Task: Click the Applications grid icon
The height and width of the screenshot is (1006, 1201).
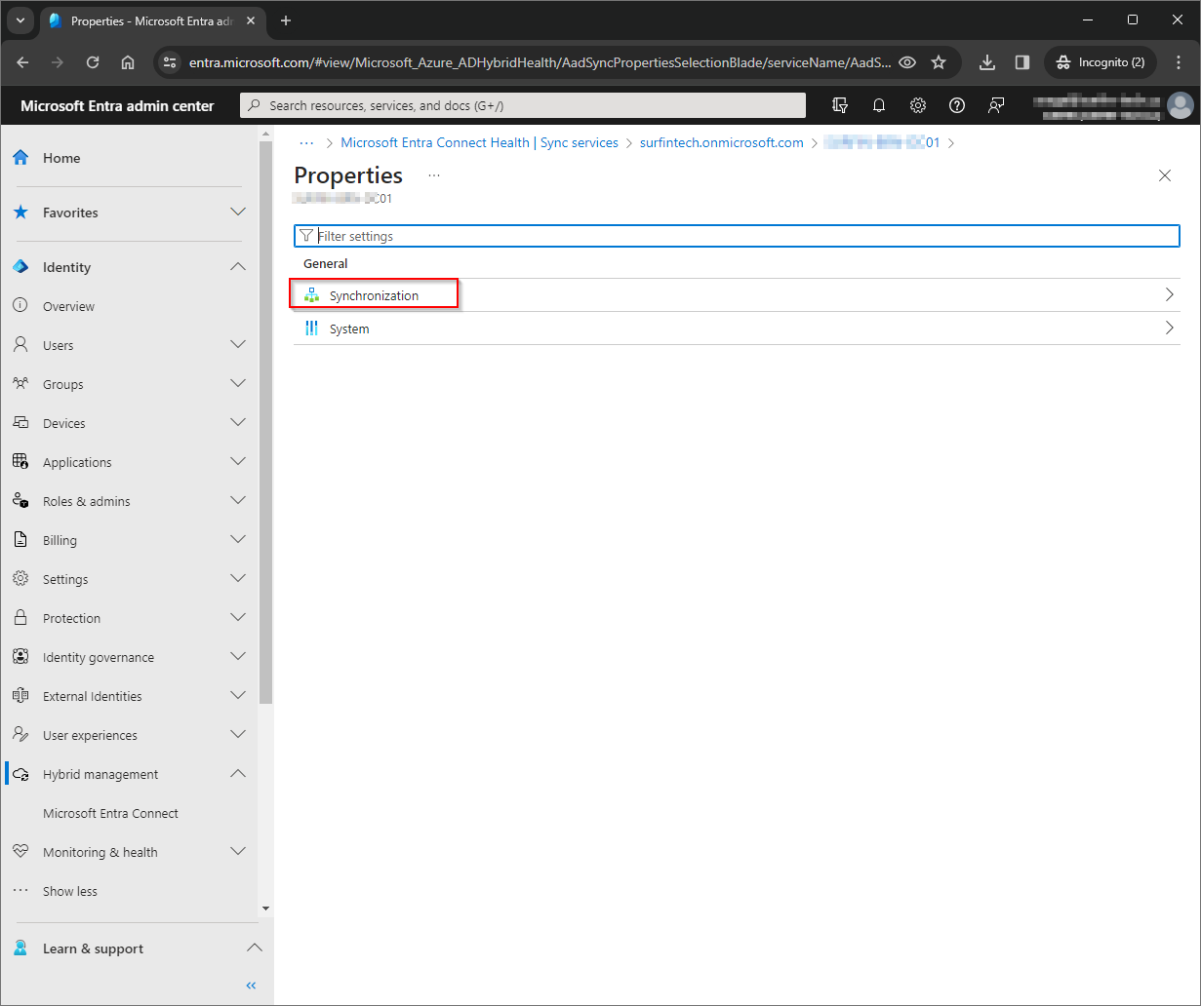Action: pos(20,462)
